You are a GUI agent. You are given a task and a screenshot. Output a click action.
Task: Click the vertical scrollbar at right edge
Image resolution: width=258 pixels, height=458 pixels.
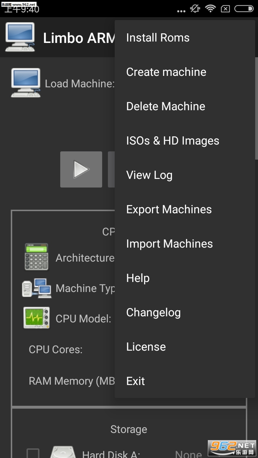[256, 107]
